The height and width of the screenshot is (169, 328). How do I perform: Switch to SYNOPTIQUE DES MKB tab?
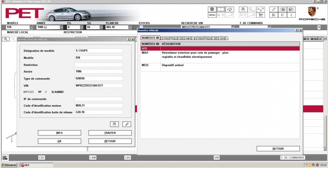click(178, 38)
